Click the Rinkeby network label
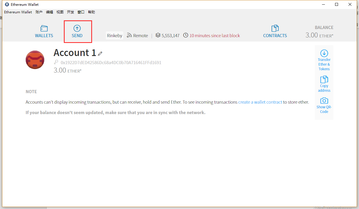The image size is (359, 209). 115,35
